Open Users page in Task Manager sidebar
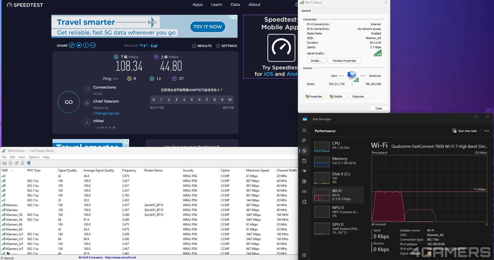 (304, 181)
